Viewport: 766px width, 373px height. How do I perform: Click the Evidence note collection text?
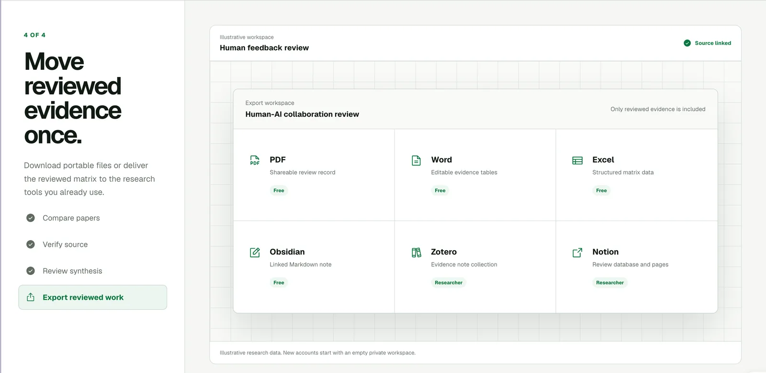pyautogui.click(x=464, y=264)
